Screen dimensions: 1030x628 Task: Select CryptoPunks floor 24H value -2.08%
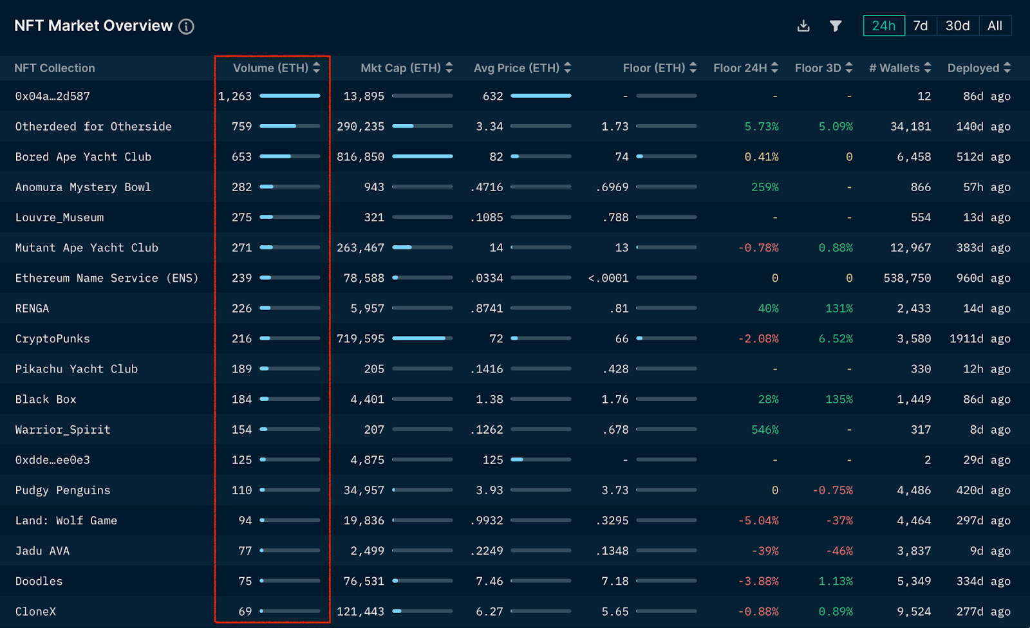(x=758, y=338)
